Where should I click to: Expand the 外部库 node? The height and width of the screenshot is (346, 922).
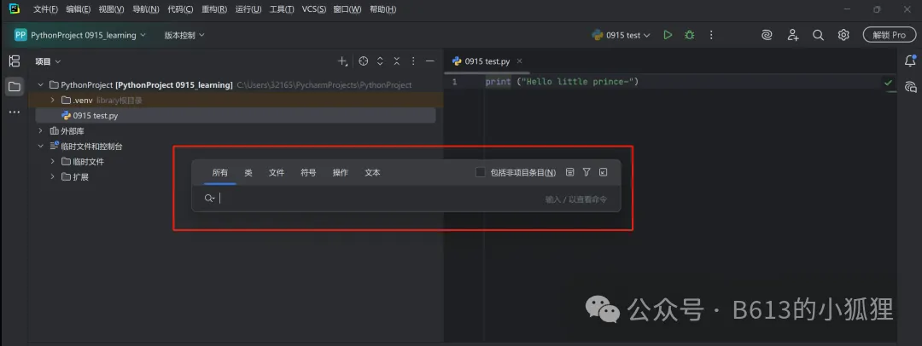(41, 131)
